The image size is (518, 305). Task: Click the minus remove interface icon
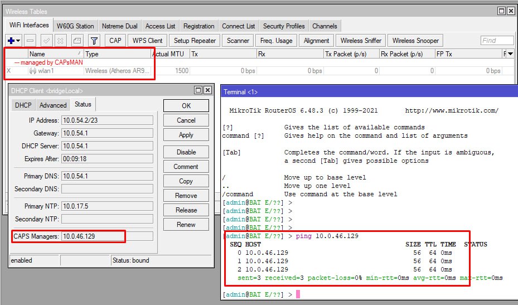coord(30,41)
